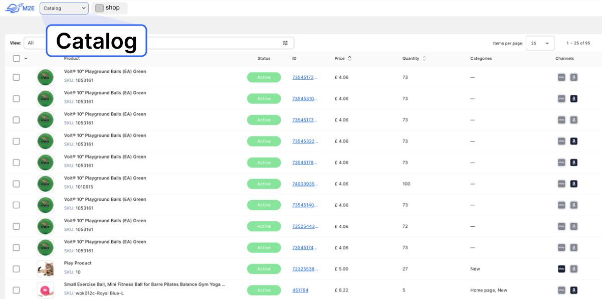Click eBay channel icon for Play Product
The height and width of the screenshot is (299, 602).
point(561,269)
